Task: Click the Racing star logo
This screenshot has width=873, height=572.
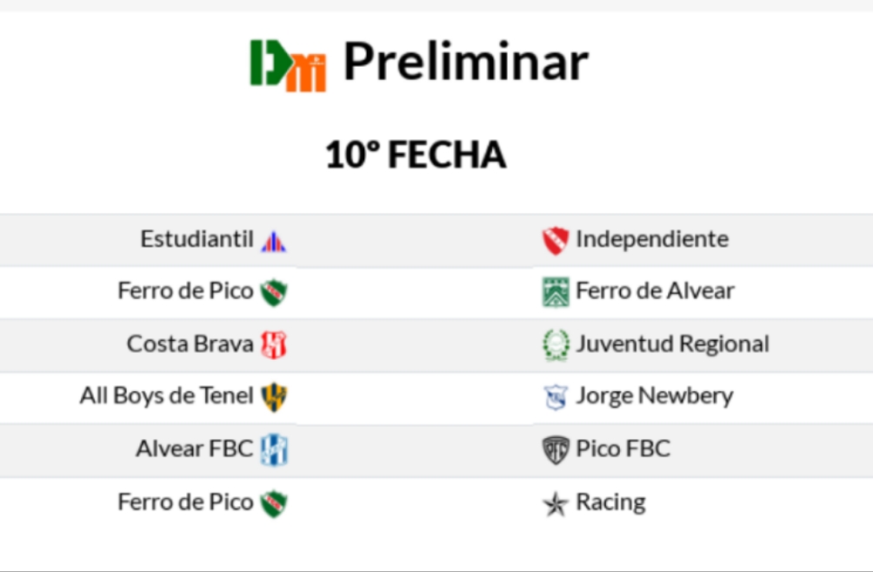Action: [x=555, y=504]
